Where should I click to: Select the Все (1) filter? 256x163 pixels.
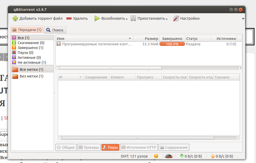[32, 38]
